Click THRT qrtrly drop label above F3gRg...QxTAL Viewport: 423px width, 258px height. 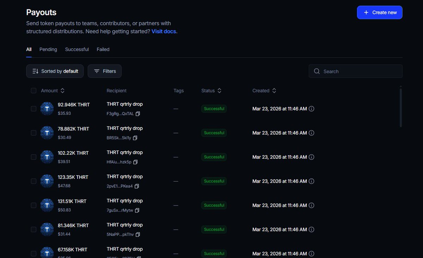[125, 104]
